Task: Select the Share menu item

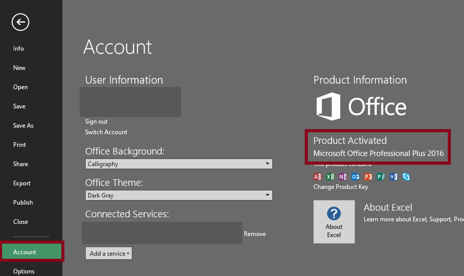Action: point(20,164)
